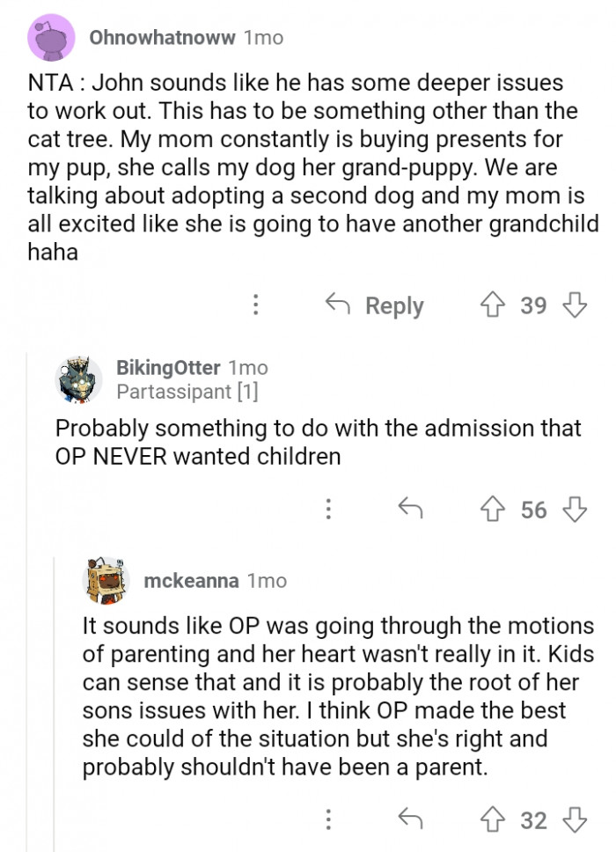Downvote mckeanna's comment
This screenshot has width=616, height=852.
pyautogui.click(x=575, y=820)
